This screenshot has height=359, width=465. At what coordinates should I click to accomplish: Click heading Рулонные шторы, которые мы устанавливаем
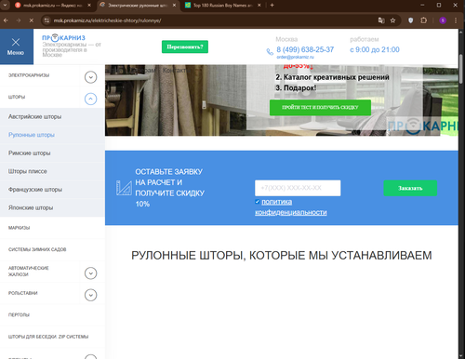point(282,256)
